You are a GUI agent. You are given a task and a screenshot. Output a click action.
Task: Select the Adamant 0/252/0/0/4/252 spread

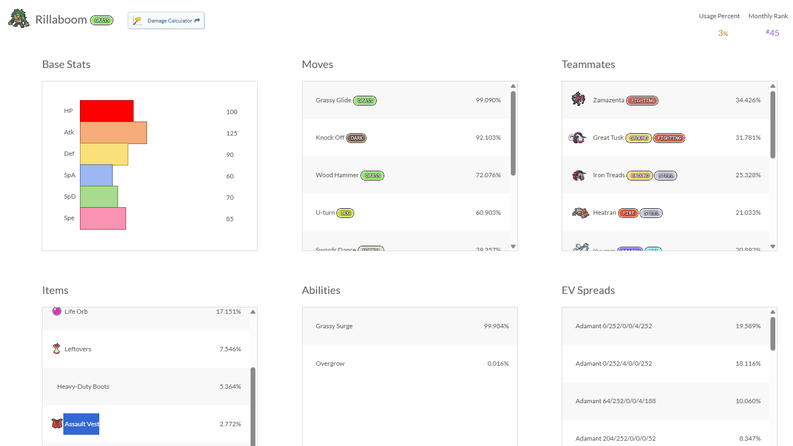click(x=614, y=326)
